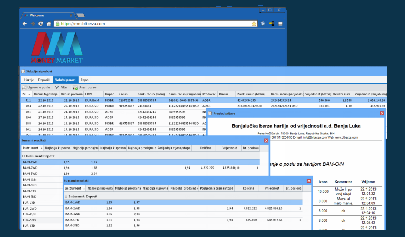Image resolution: width=405 pixels, height=237 pixels.
Task: Select BAM-1WD row in back panel
Action: 140,162
